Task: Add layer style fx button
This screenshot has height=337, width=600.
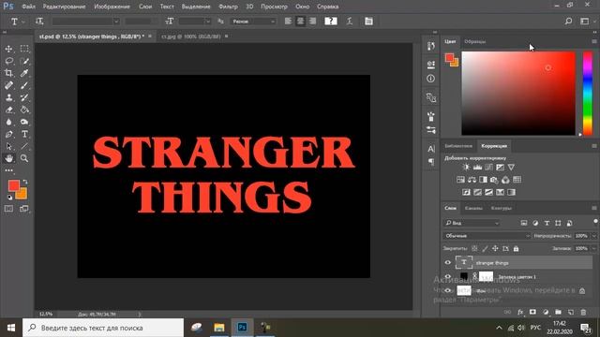Action: click(x=520, y=312)
